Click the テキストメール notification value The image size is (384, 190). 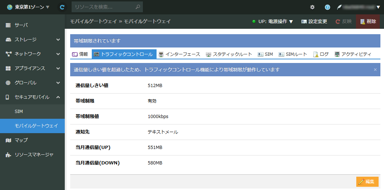[x=163, y=132]
